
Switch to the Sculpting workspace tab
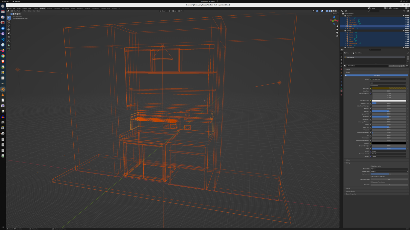[49, 8]
